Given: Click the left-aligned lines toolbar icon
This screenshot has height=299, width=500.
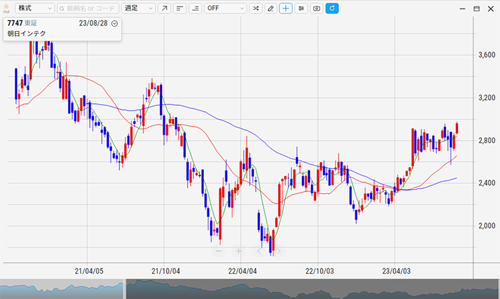Looking at the screenshot, I should [x=179, y=9].
